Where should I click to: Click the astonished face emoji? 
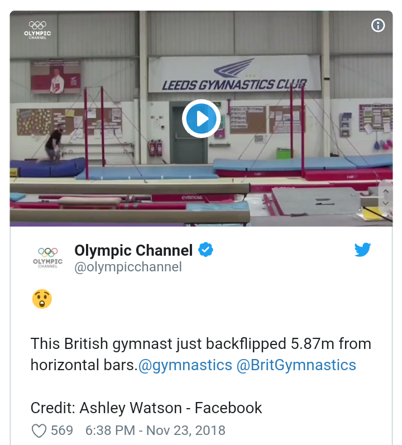41,299
